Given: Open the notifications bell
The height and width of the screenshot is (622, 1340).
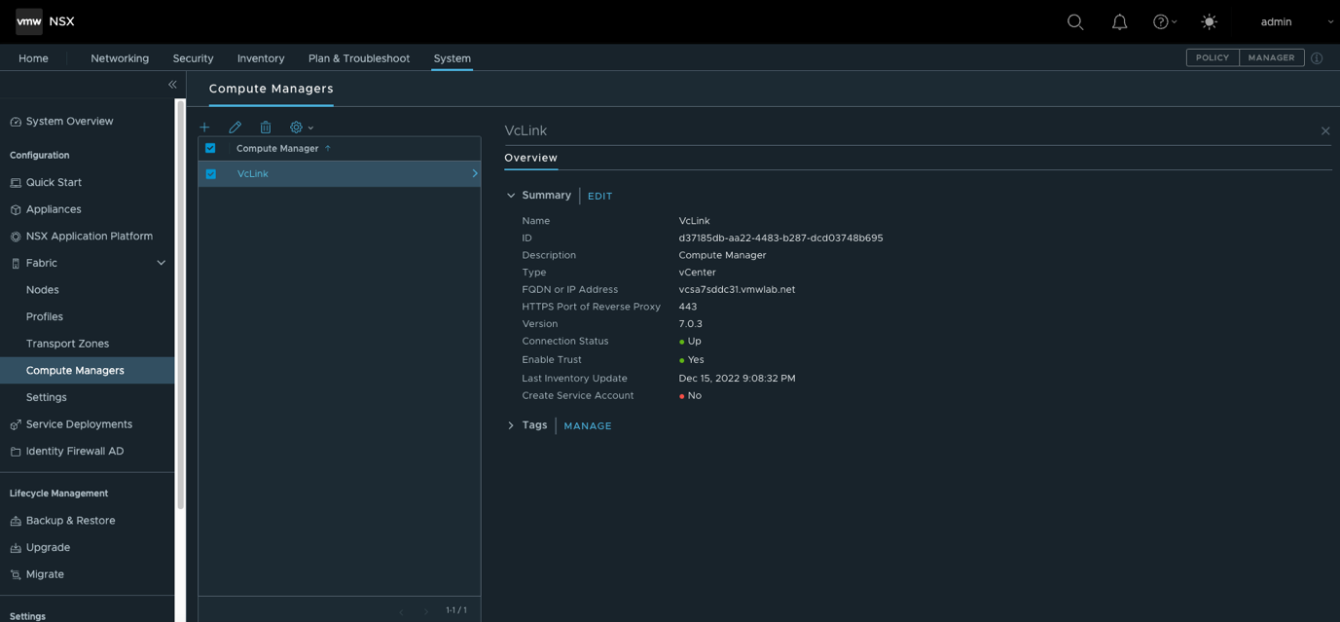Looking at the screenshot, I should (1120, 21).
